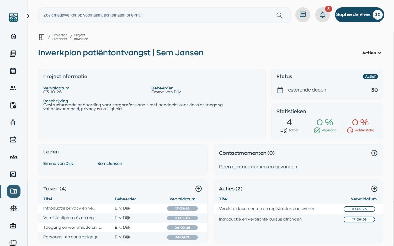Open the notifications bell

[323, 15]
